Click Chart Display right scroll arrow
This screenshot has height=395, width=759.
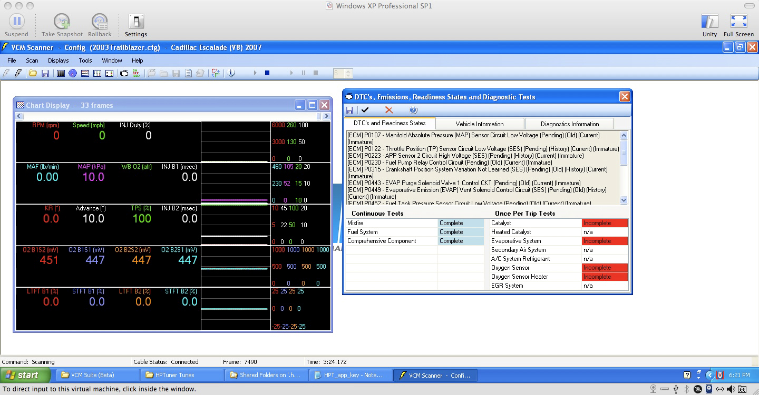pos(326,116)
